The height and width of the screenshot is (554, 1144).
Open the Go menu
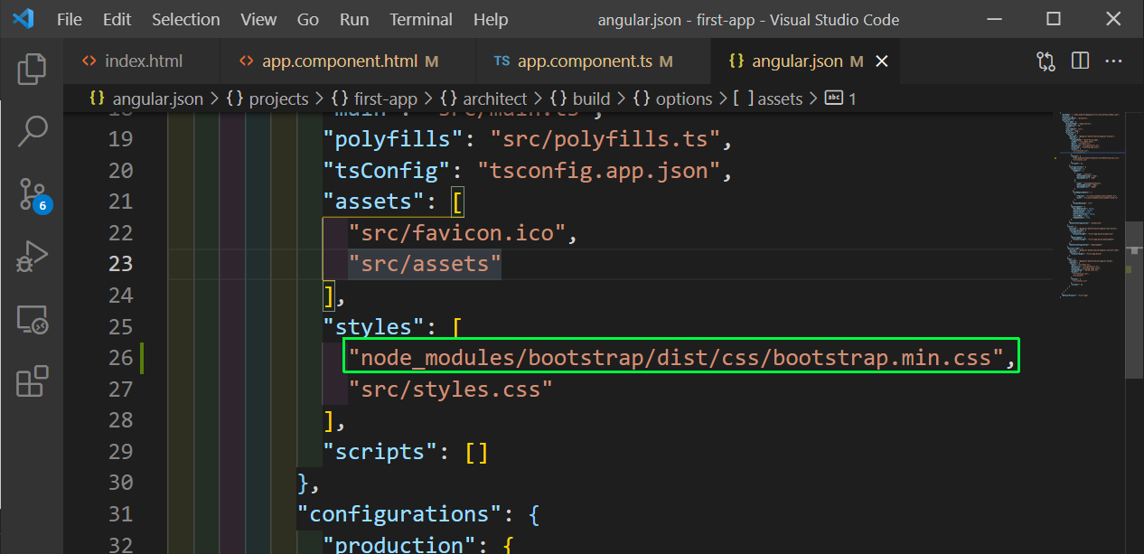point(308,19)
